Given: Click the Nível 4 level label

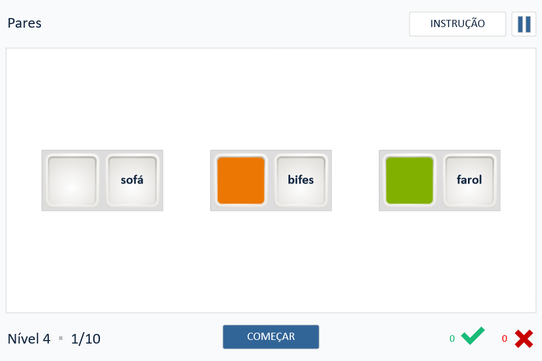Looking at the screenshot, I should (x=28, y=339).
